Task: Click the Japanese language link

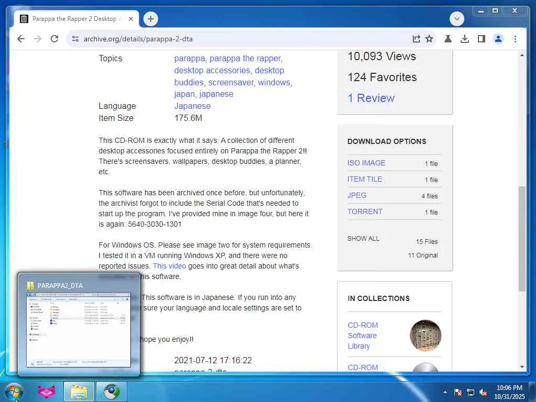Action: [193, 106]
